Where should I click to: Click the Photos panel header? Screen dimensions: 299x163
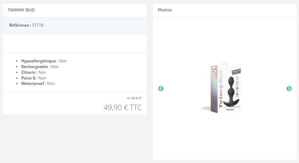pyautogui.click(x=165, y=10)
